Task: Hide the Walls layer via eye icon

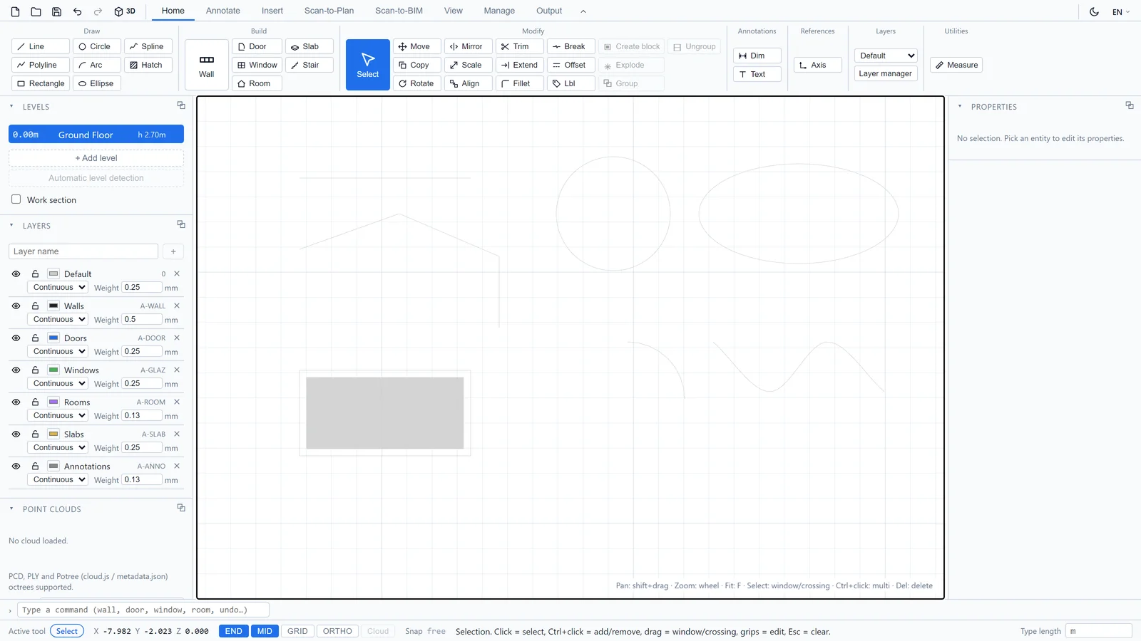Action: 16,306
